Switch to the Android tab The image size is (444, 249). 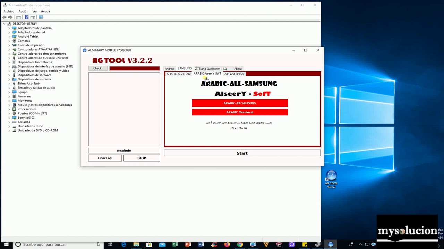170,69
